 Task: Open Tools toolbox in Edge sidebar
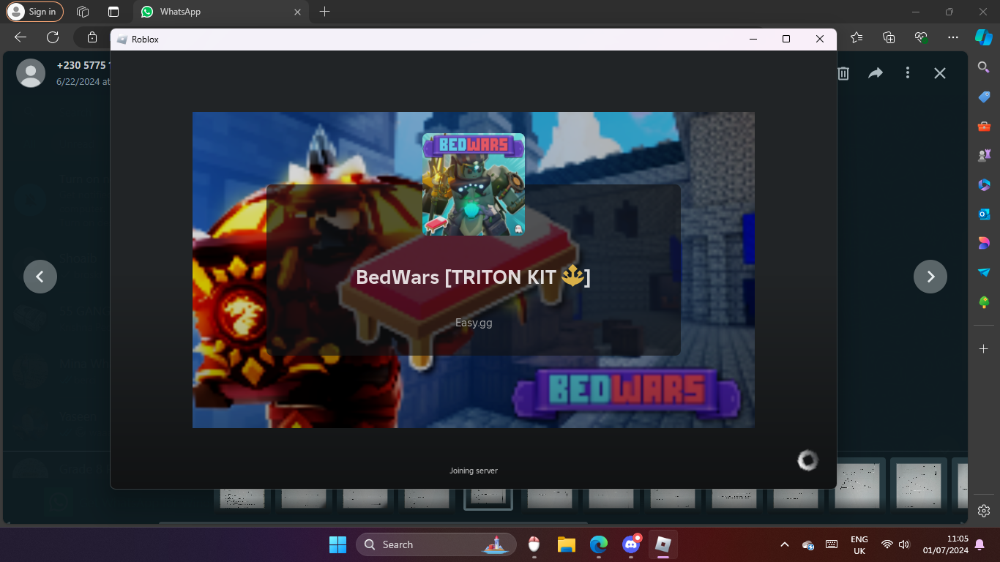point(984,126)
